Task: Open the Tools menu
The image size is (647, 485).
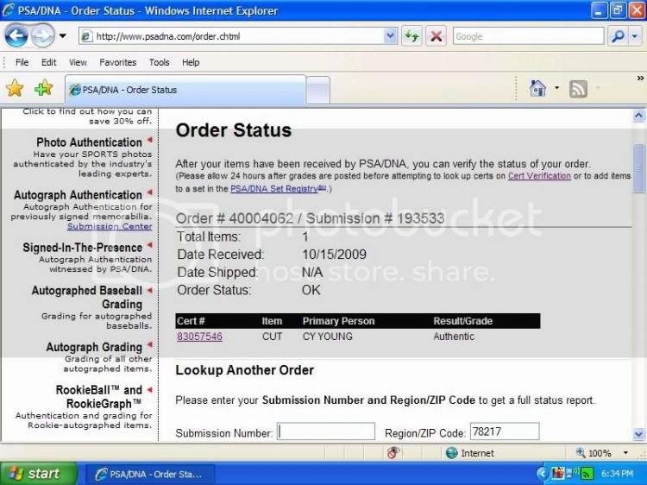Action: [x=160, y=62]
